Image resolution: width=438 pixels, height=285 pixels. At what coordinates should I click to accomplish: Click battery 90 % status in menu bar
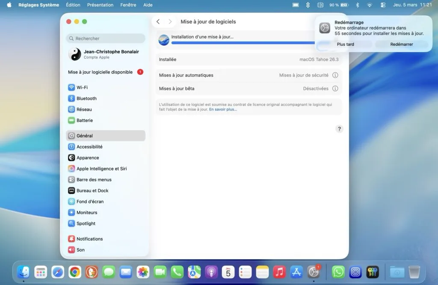tap(339, 5)
